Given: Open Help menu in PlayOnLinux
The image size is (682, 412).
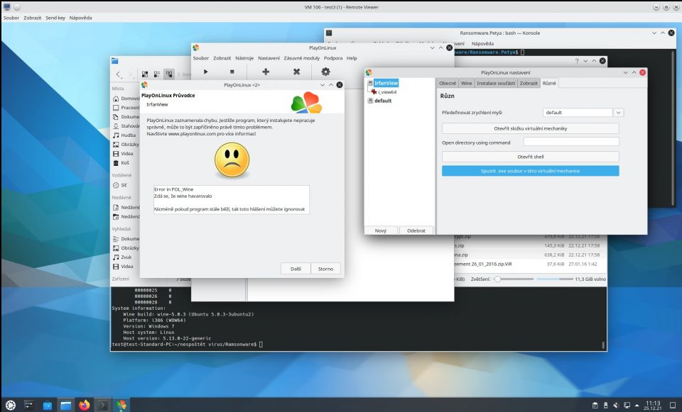Looking at the screenshot, I should click(352, 58).
